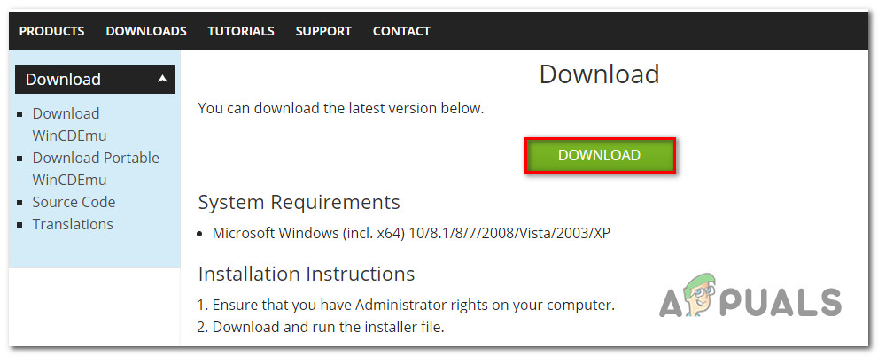Image resolution: width=878 pixels, height=356 pixels.
Task: Follow the Download Portable WinCDEmu link
Action: [96, 168]
